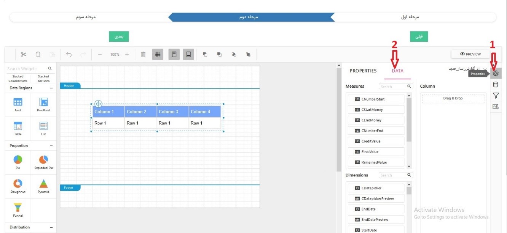Switch to the DATA tab

[397, 71]
